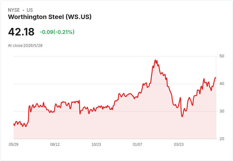Click the final data point at chart's right end
Viewport: 233px width, 161px height.
click(x=216, y=78)
